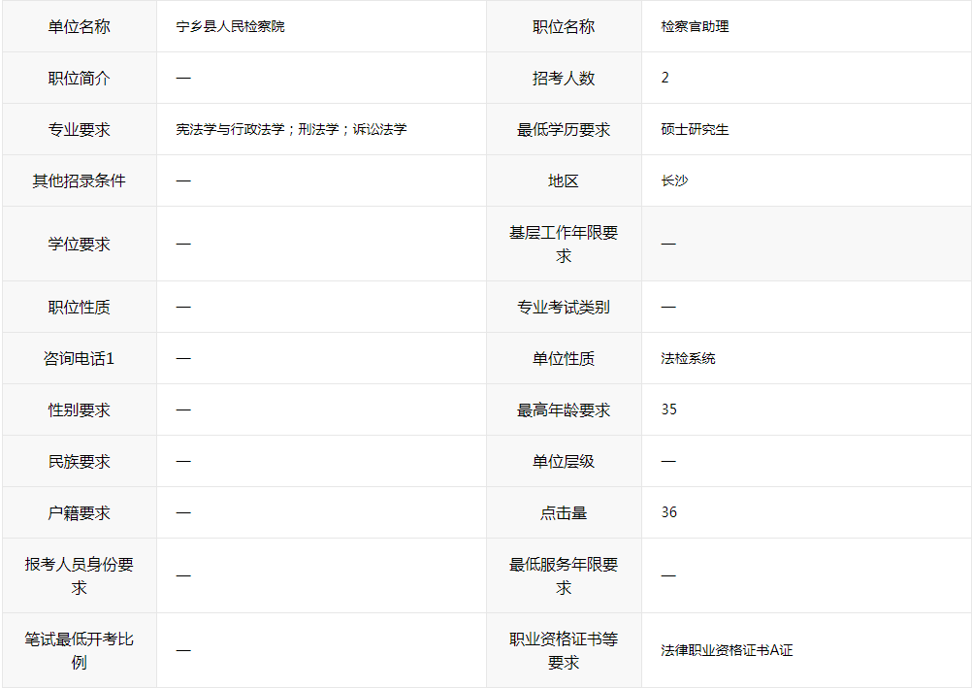Click the 最低服务年限要求 label

[x=564, y=575]
